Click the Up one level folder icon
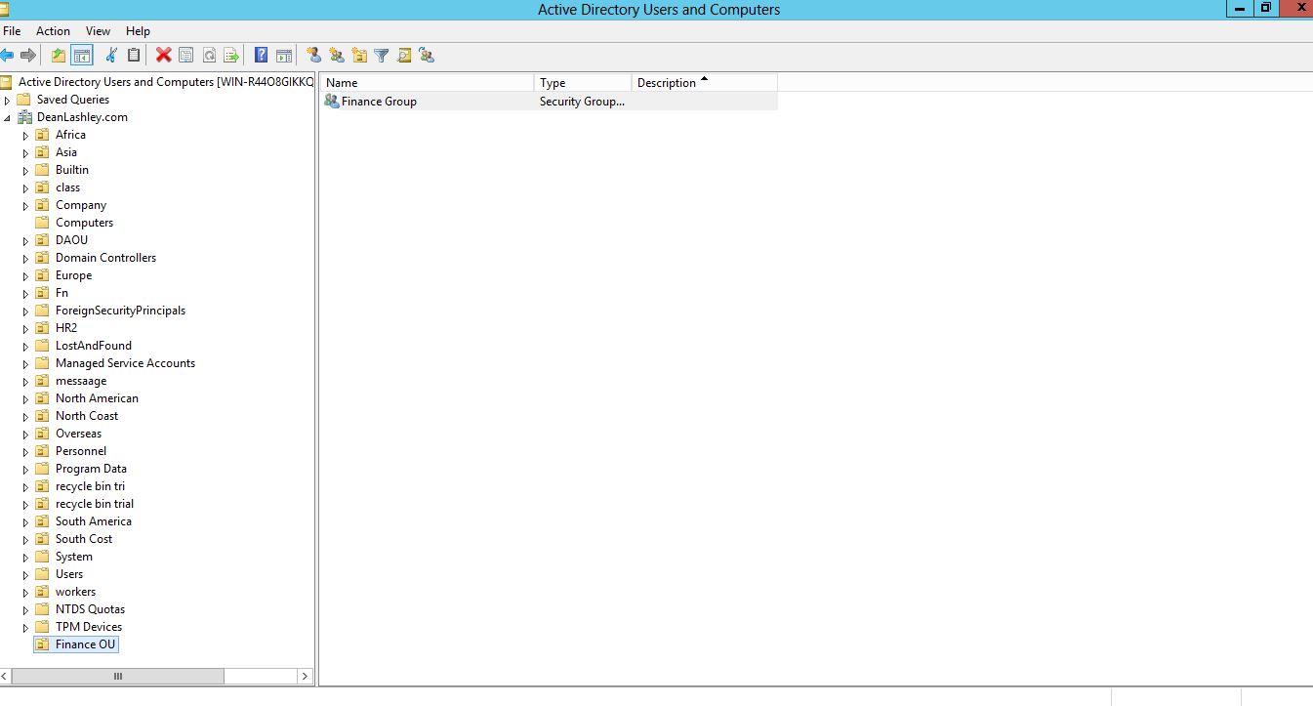 click(59, 56)
